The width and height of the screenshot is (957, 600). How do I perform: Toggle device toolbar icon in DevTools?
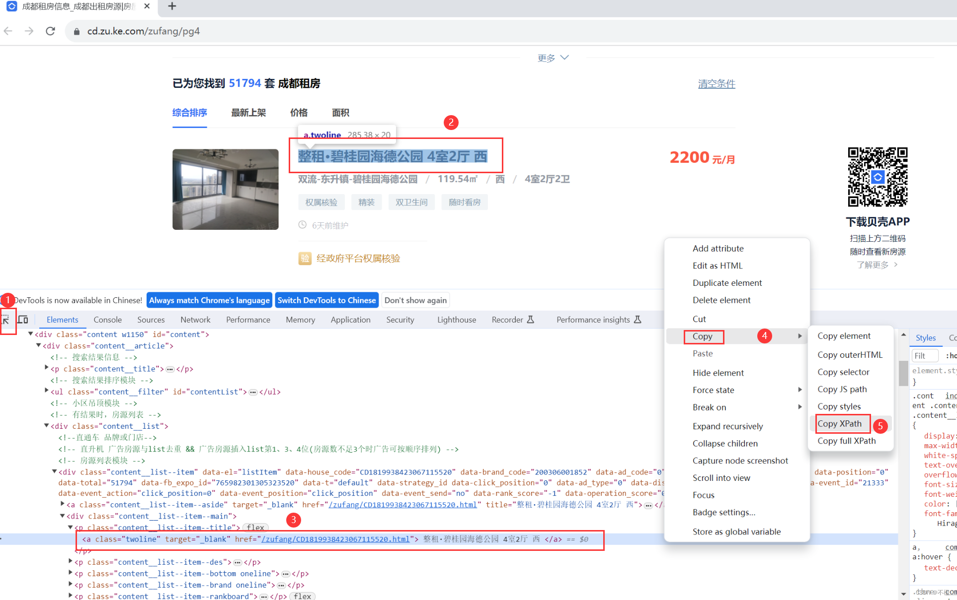pos(23,320)
